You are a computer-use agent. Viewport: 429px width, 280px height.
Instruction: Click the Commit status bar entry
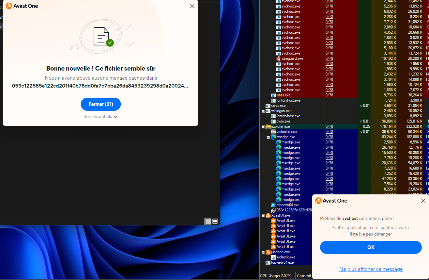click(304, 276)
